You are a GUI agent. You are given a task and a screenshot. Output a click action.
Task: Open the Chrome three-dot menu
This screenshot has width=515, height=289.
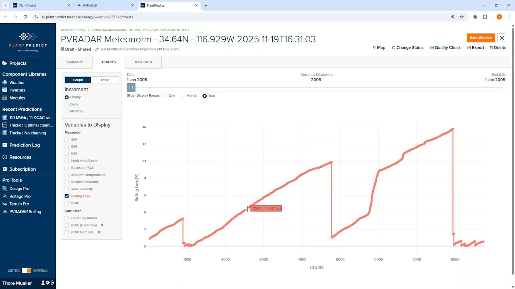click(509, 17)
